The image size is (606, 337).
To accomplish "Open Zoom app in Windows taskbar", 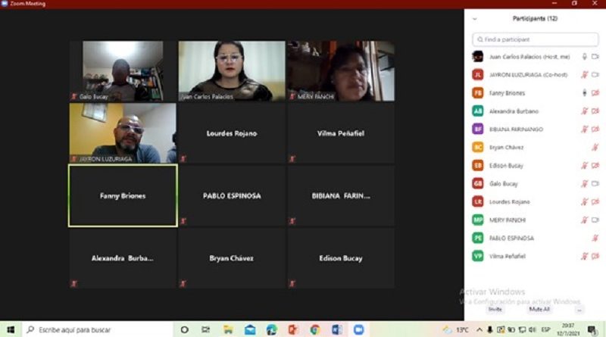I will [x=358, y=329].
